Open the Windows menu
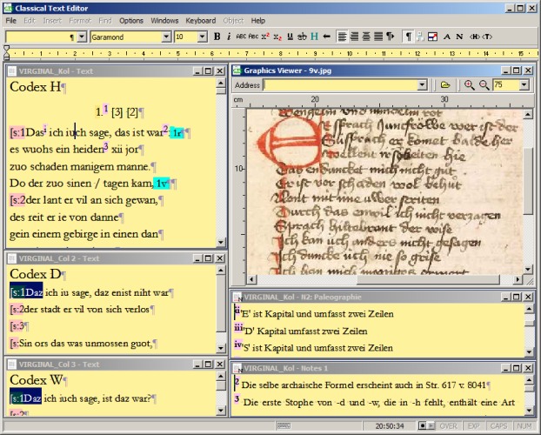This screenshot has height=435, width=541. tap(164, 21)
